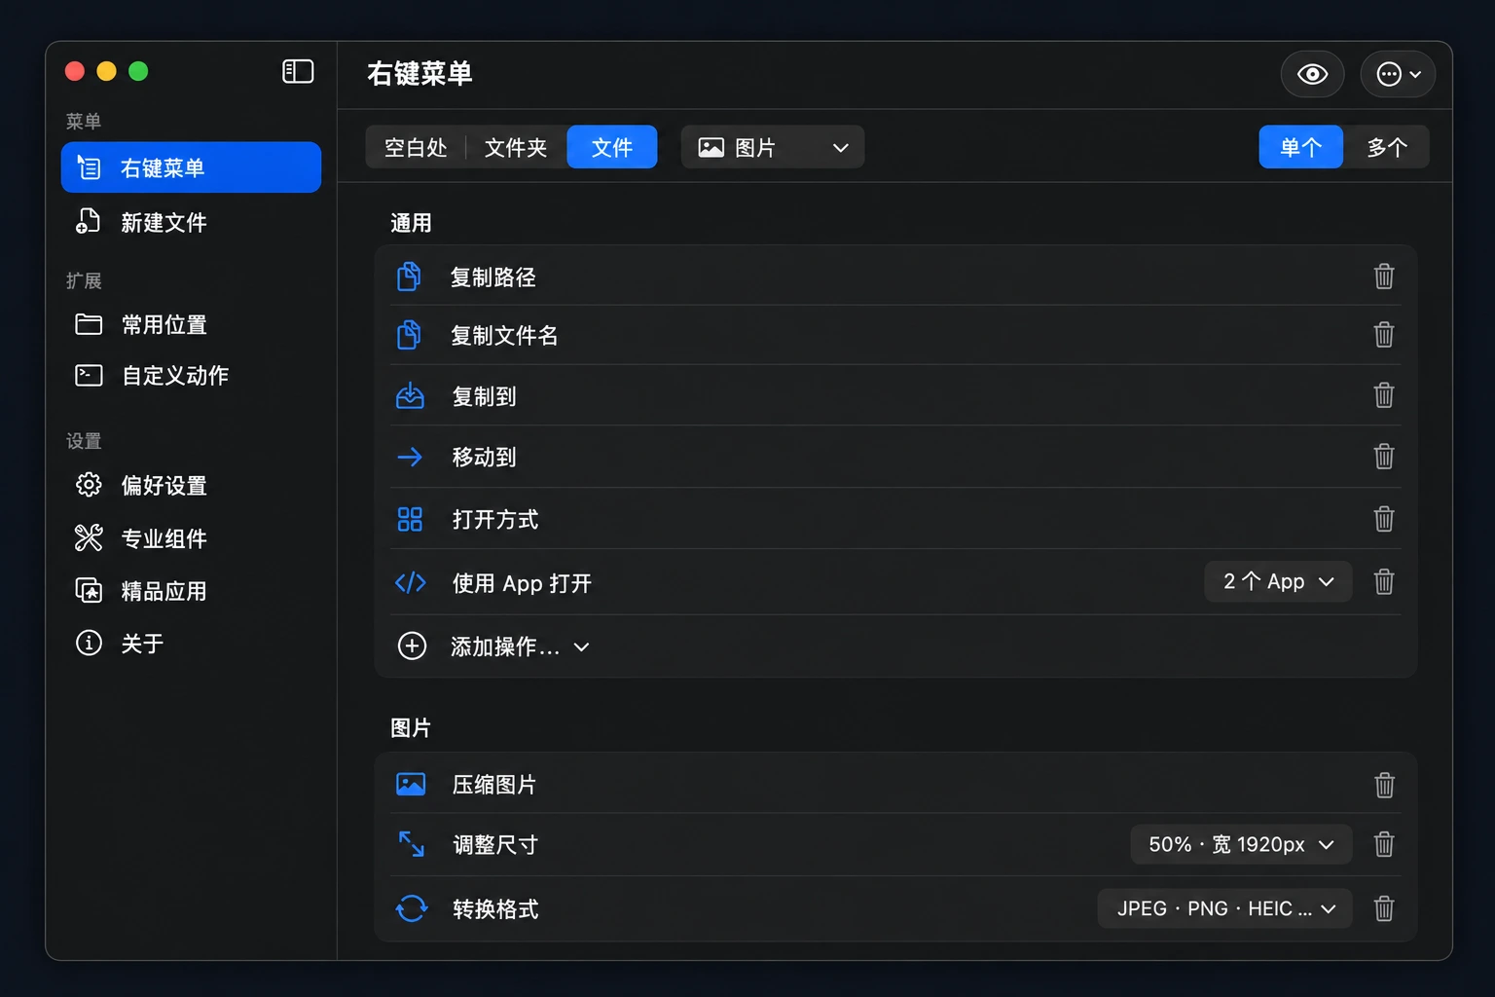
Task: Switch to the 空白处 tab
Action: [x=416, y=147]
